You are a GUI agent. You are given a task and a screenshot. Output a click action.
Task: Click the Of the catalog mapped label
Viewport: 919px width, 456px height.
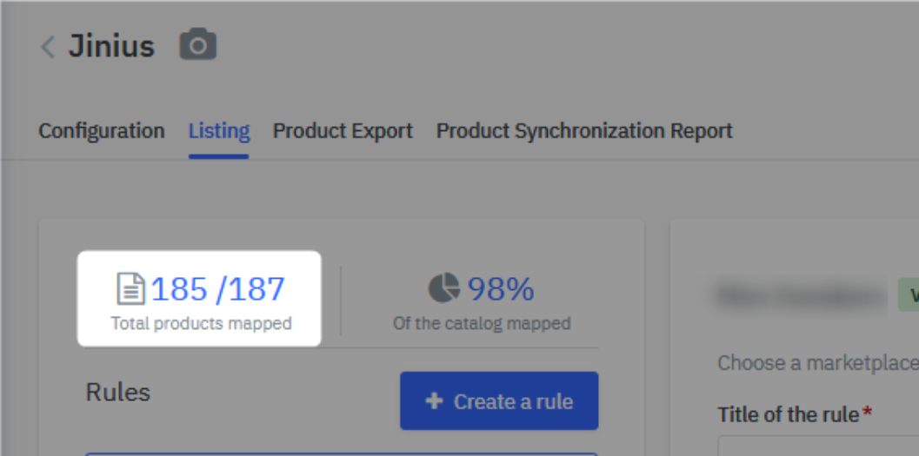[482, 324]
